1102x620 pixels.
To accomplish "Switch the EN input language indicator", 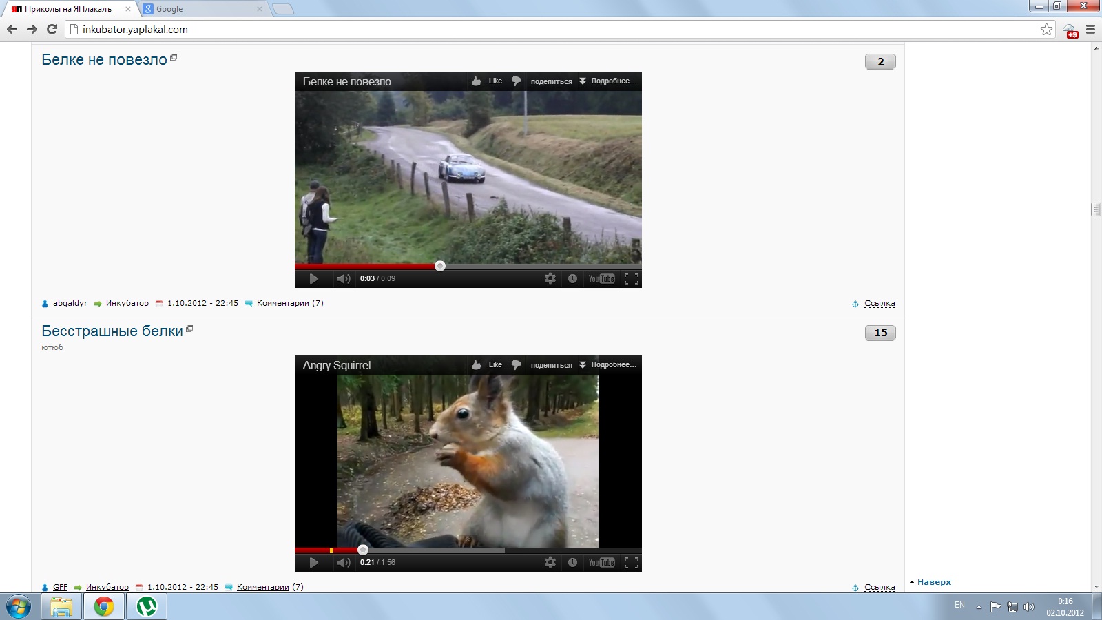I will 959,605.
